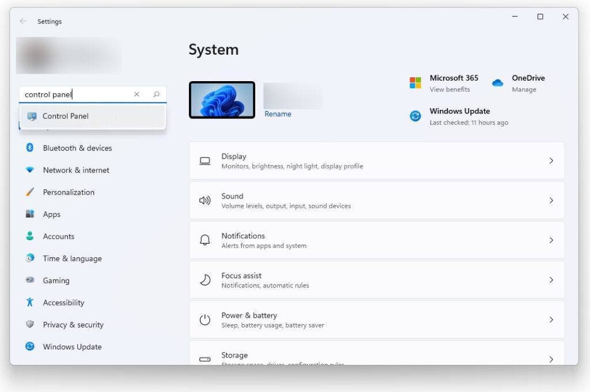Click the desktop wallpaper preview thumbnail
This screenshot has width=590, height=392.
pos(222,100)
